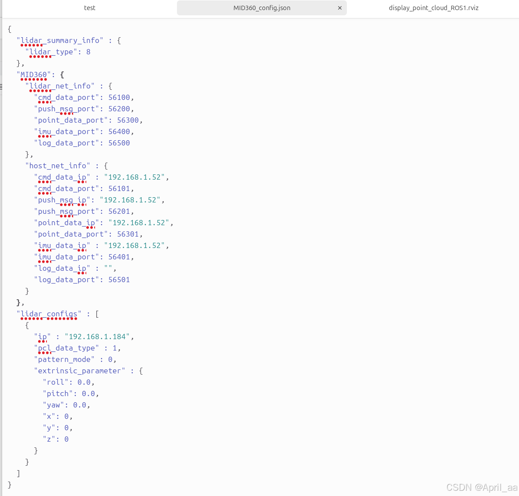This screenshot has width=519, height=496.
Task: Click the "push_msg_ip" address value
Action: tap(130, 200)
